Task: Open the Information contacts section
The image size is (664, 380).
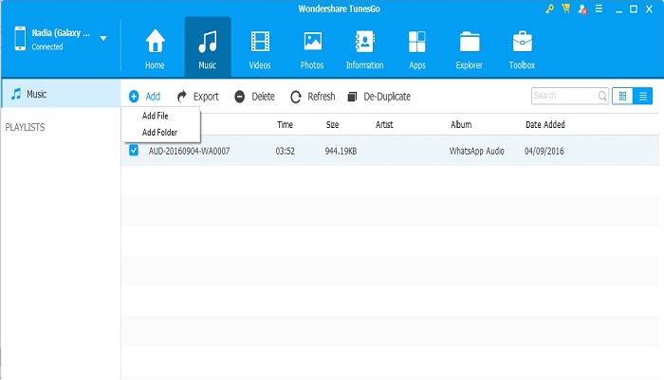Action: [364, 48]
